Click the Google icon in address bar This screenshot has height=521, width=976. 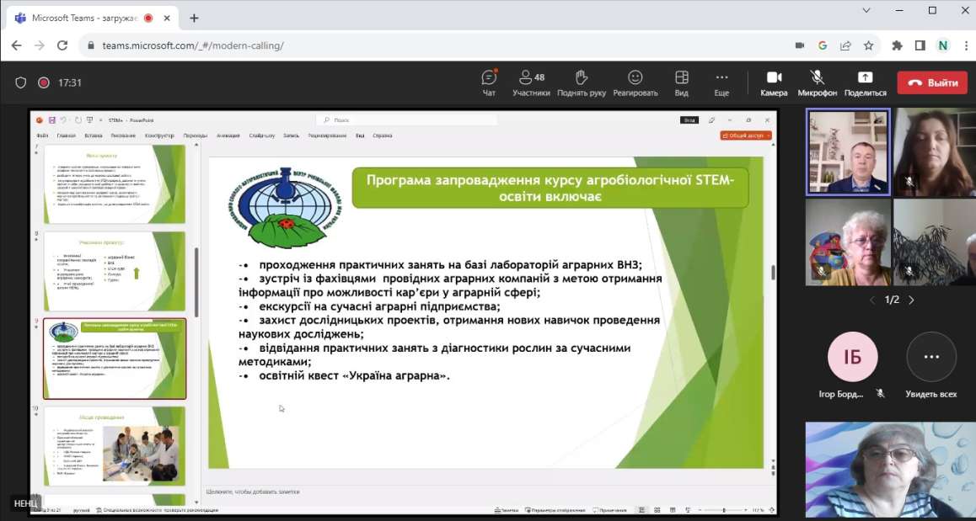823,45
